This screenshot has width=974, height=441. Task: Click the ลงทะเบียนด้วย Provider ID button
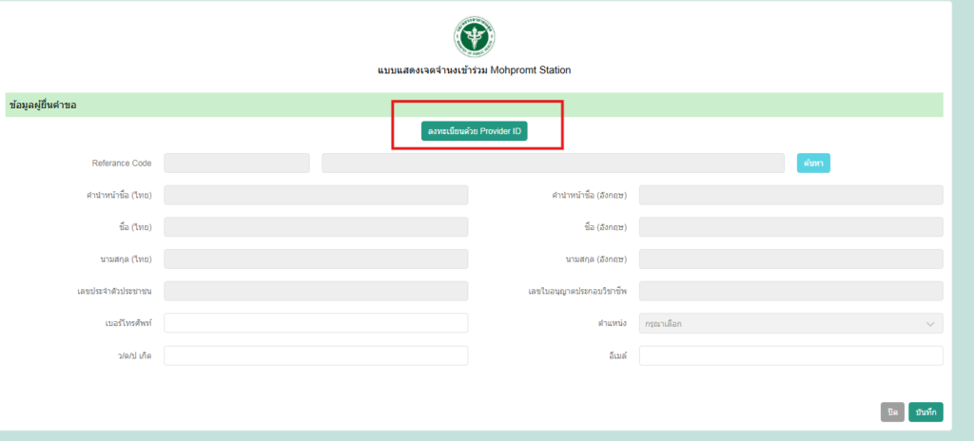[x=475, y=131]
